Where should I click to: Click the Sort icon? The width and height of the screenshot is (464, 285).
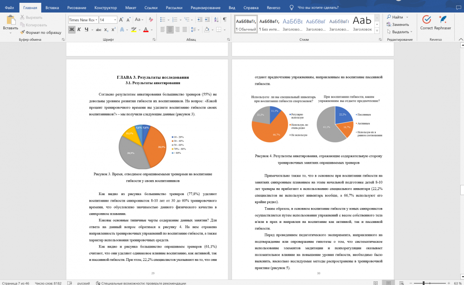coord(216,20)
